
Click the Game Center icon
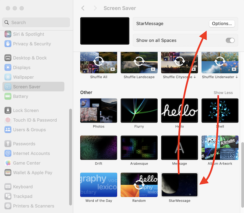[8, 163]
